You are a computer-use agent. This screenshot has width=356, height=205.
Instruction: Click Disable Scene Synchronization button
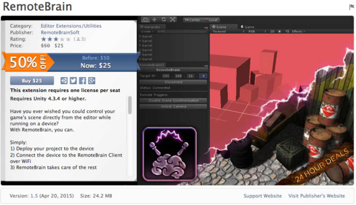173,100
